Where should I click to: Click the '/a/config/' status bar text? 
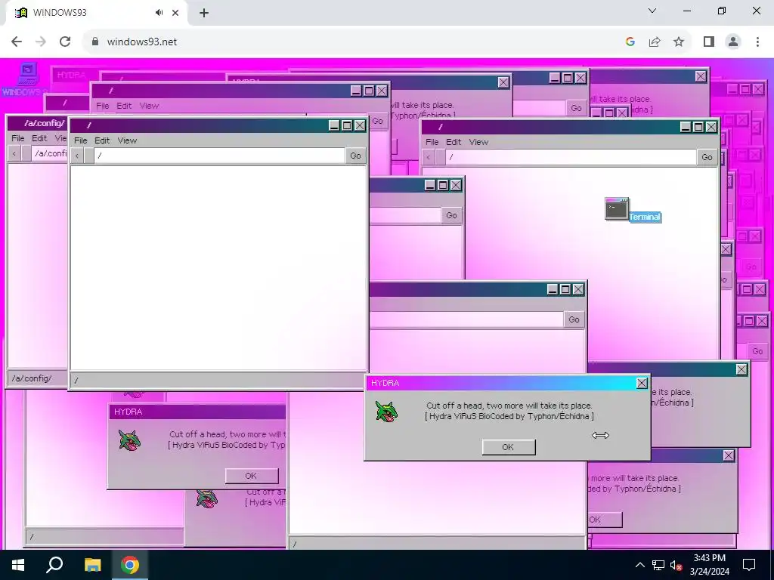tap(32, 378)
